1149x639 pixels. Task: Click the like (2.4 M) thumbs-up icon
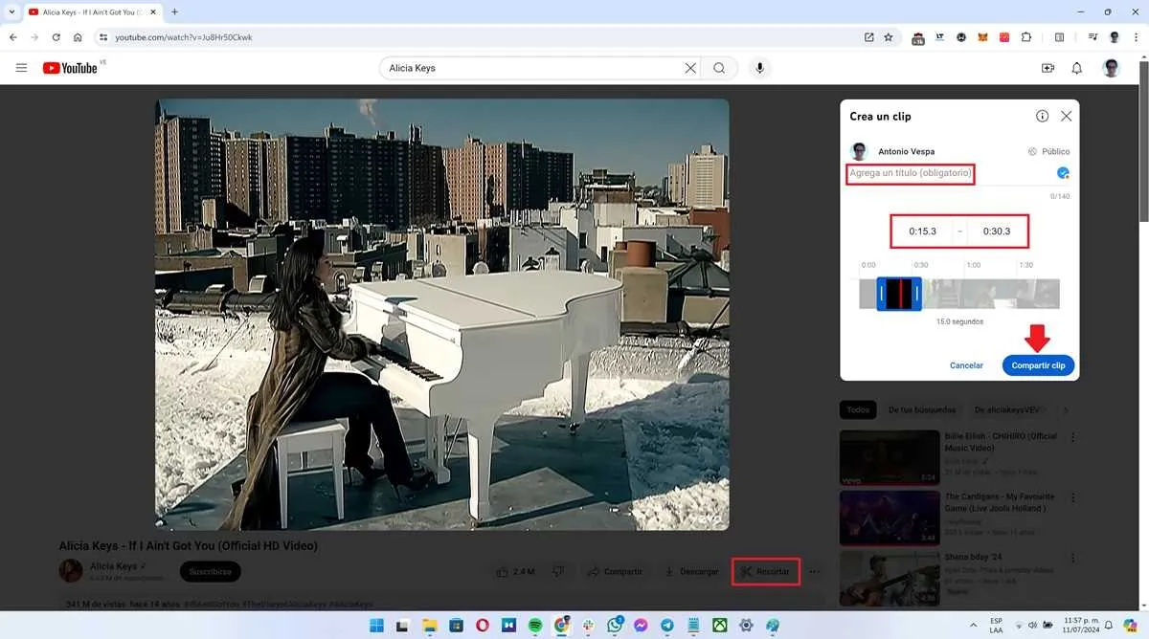coord(503,571)
